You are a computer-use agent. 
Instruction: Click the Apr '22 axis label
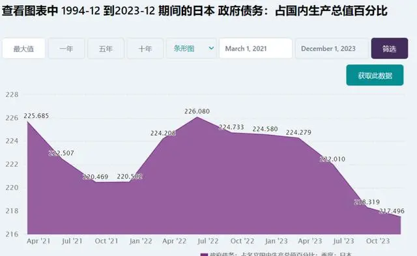174,241
